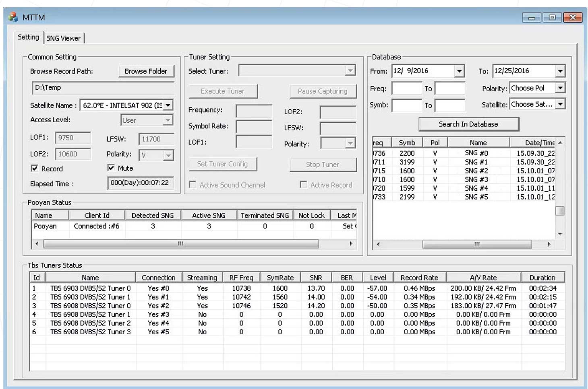Screen dimensions: 588x389
Task: Select the TBS 6908 DVBS/S2 Tuner 3 row
Action: click(297, 332)
